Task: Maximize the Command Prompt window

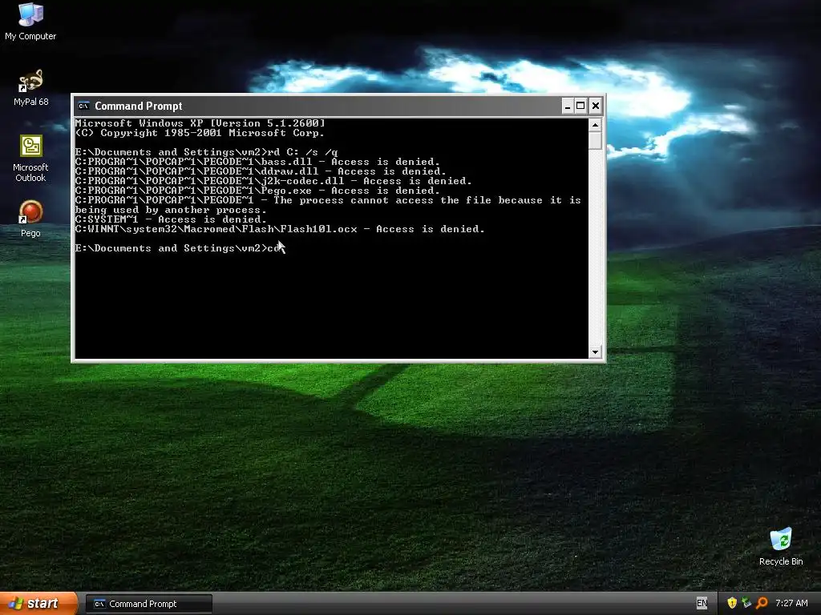Action: click(580, 107)
